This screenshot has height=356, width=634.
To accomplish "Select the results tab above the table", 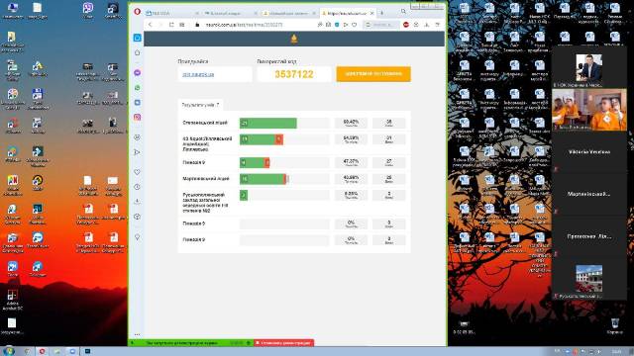I will [200, 105].
